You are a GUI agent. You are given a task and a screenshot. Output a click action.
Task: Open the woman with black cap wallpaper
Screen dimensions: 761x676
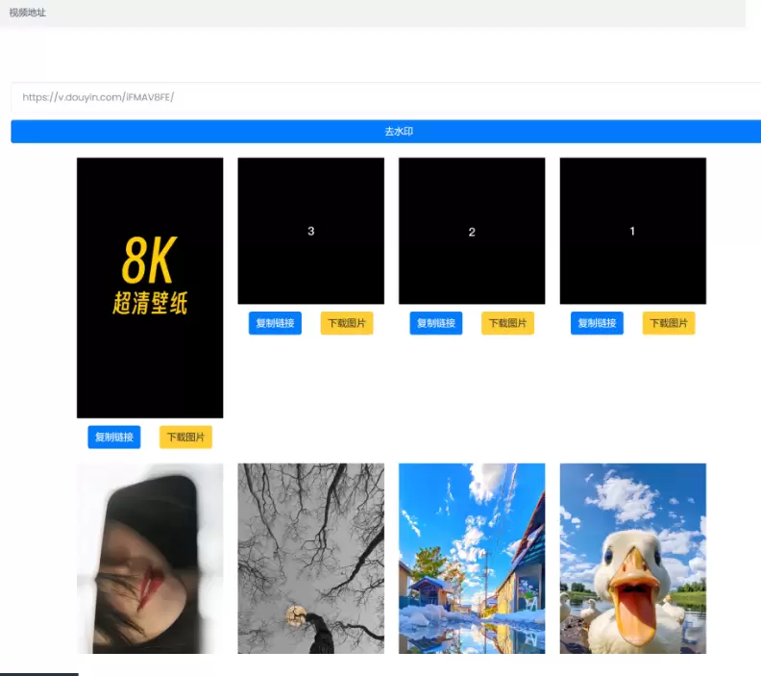[150, 559]
